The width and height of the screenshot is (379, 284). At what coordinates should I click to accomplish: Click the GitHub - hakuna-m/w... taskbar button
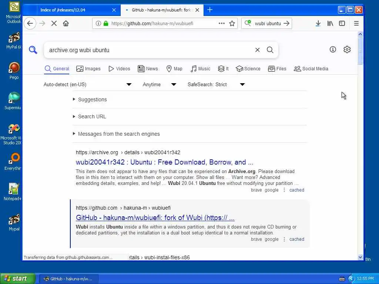[x=69, y=279]
